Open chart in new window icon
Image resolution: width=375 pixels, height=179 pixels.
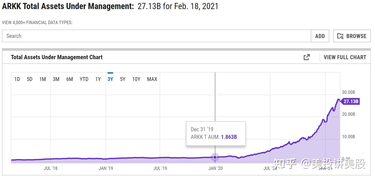tap(307, 57)
